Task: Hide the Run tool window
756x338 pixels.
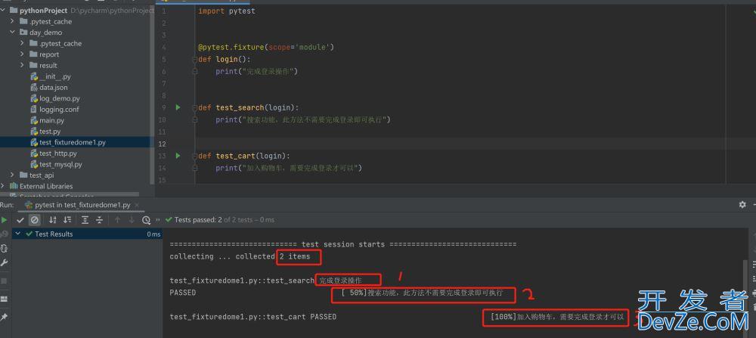Action: pyautogui.click(x=753, y=204)
